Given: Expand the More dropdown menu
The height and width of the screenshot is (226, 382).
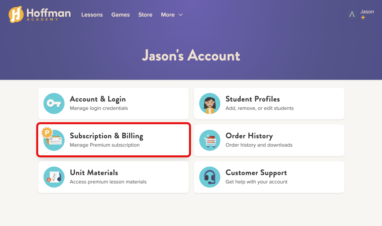Looking at the screenshot, I should [x=168, y=15].
